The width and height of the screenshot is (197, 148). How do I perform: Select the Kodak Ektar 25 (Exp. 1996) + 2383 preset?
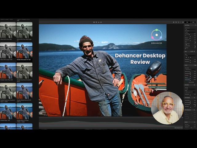(x=24, y=111)
